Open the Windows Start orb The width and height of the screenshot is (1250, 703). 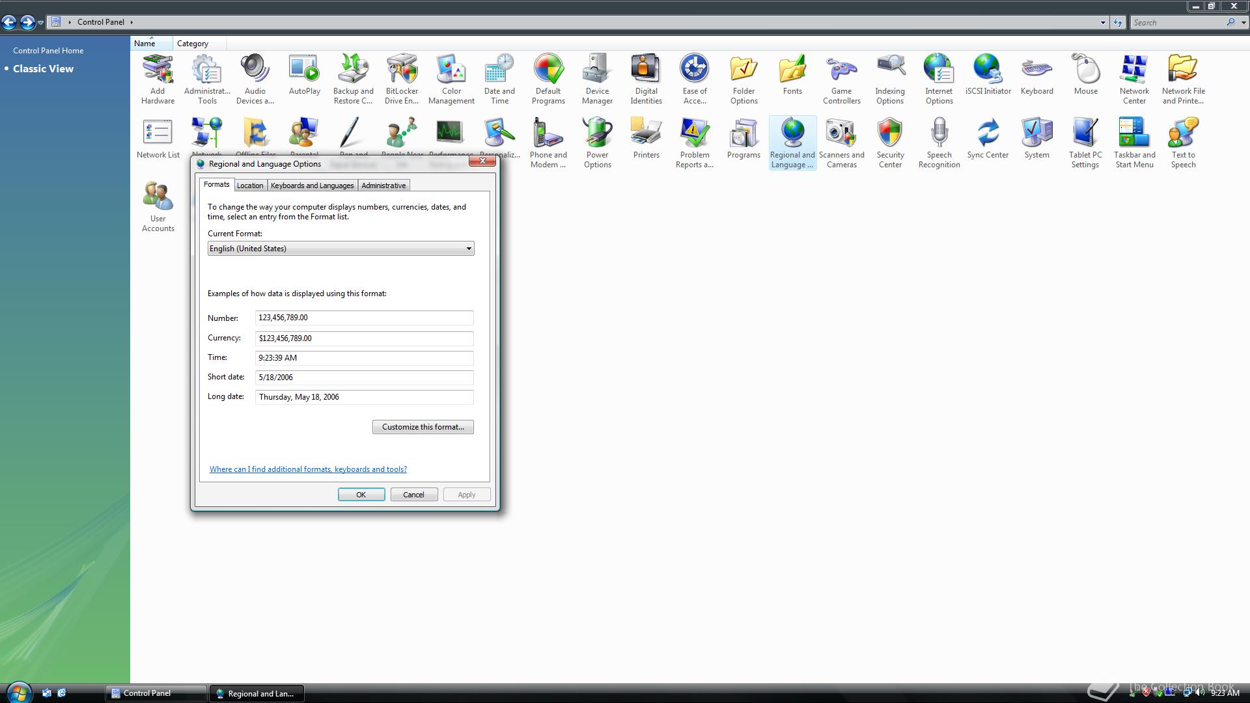coord(18,693)
